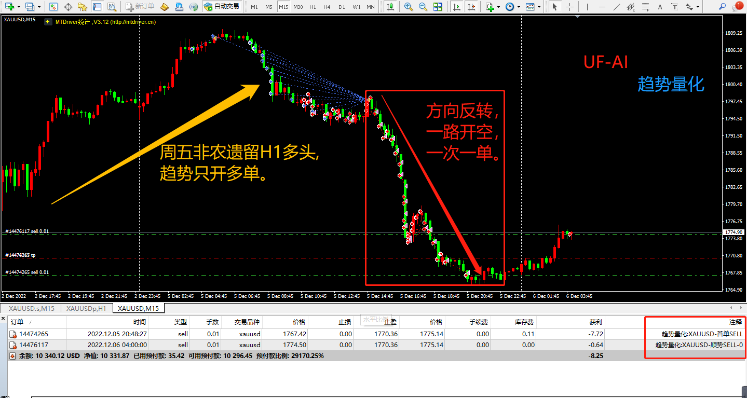
Task: Click the cloud hosting icon
Action: click(x=179, y=7)
